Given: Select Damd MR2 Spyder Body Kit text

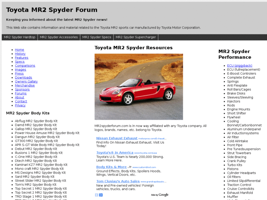Looking at the screenshot, I should click(x=36, y=125).
